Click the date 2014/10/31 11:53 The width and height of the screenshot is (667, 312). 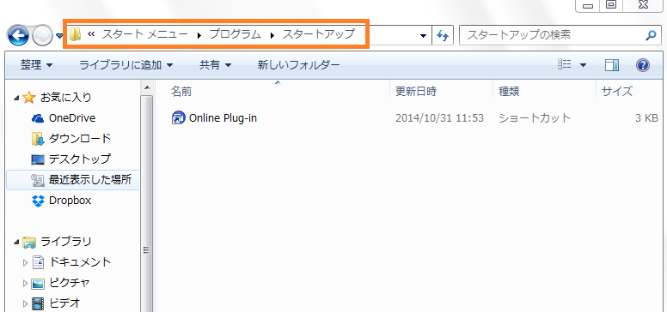tap(439, 117)
